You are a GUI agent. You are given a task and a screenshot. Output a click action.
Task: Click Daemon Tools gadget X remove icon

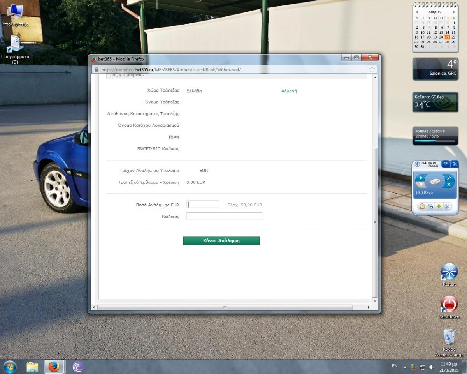449,185
